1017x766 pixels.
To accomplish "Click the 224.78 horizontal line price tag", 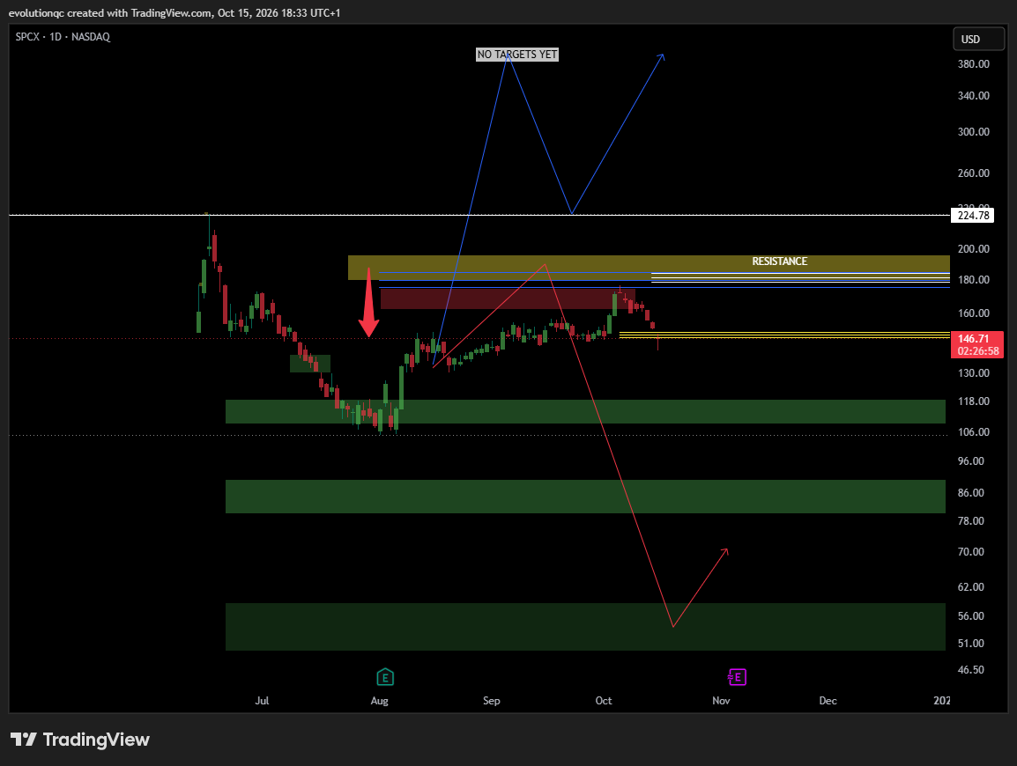I will pyautogui.click(x=972, y=215).
